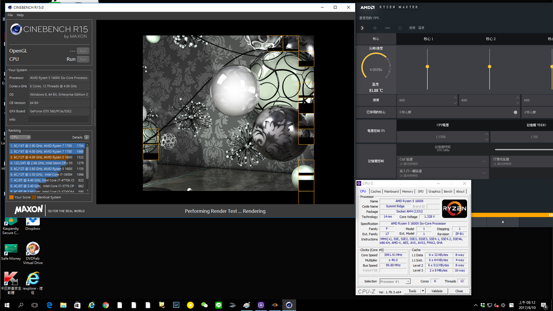Switch to Mainboard tab in CPU-Z
The image size is (553, 311).
click(391, 191)
